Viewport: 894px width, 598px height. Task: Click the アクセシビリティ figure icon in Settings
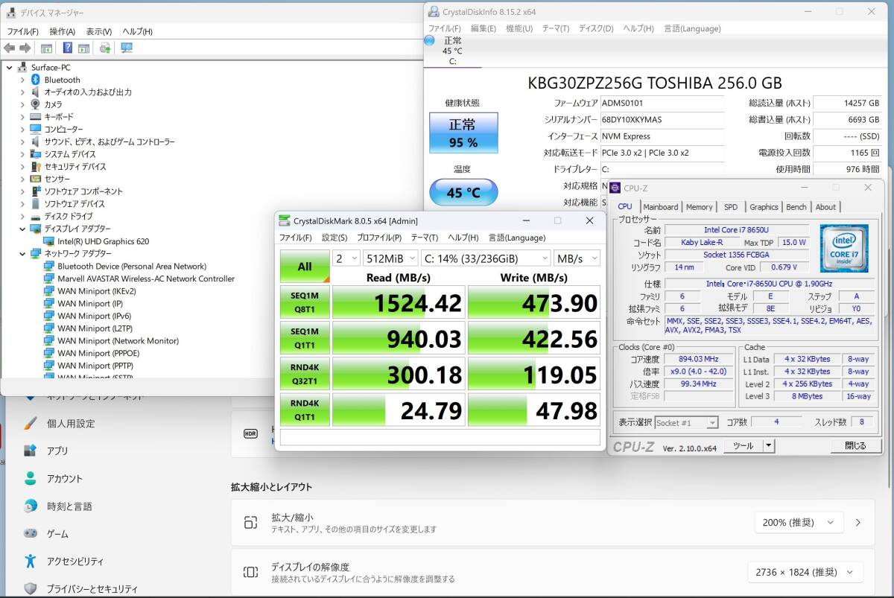(x=30, y=561)
